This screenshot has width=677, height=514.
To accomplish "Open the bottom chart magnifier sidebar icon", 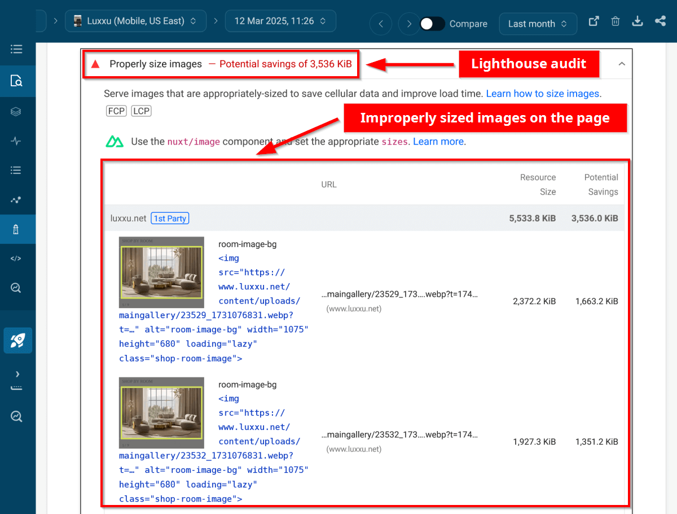I will coord(16,416).
